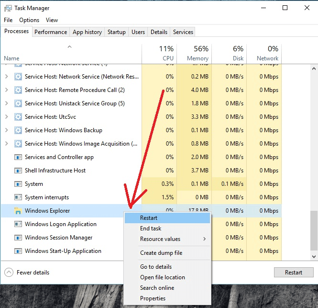Select Search online

coord(167,288)
